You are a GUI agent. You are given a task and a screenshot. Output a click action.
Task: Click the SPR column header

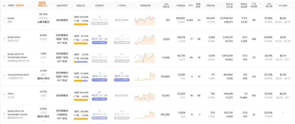pyautogui.click(x=190, y=6)
